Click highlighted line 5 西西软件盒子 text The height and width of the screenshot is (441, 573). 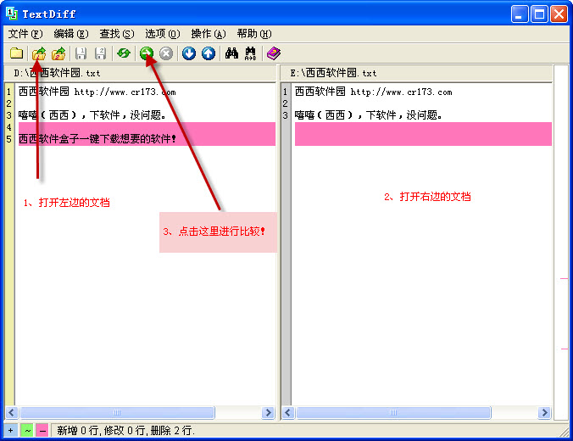click(97, 139)
